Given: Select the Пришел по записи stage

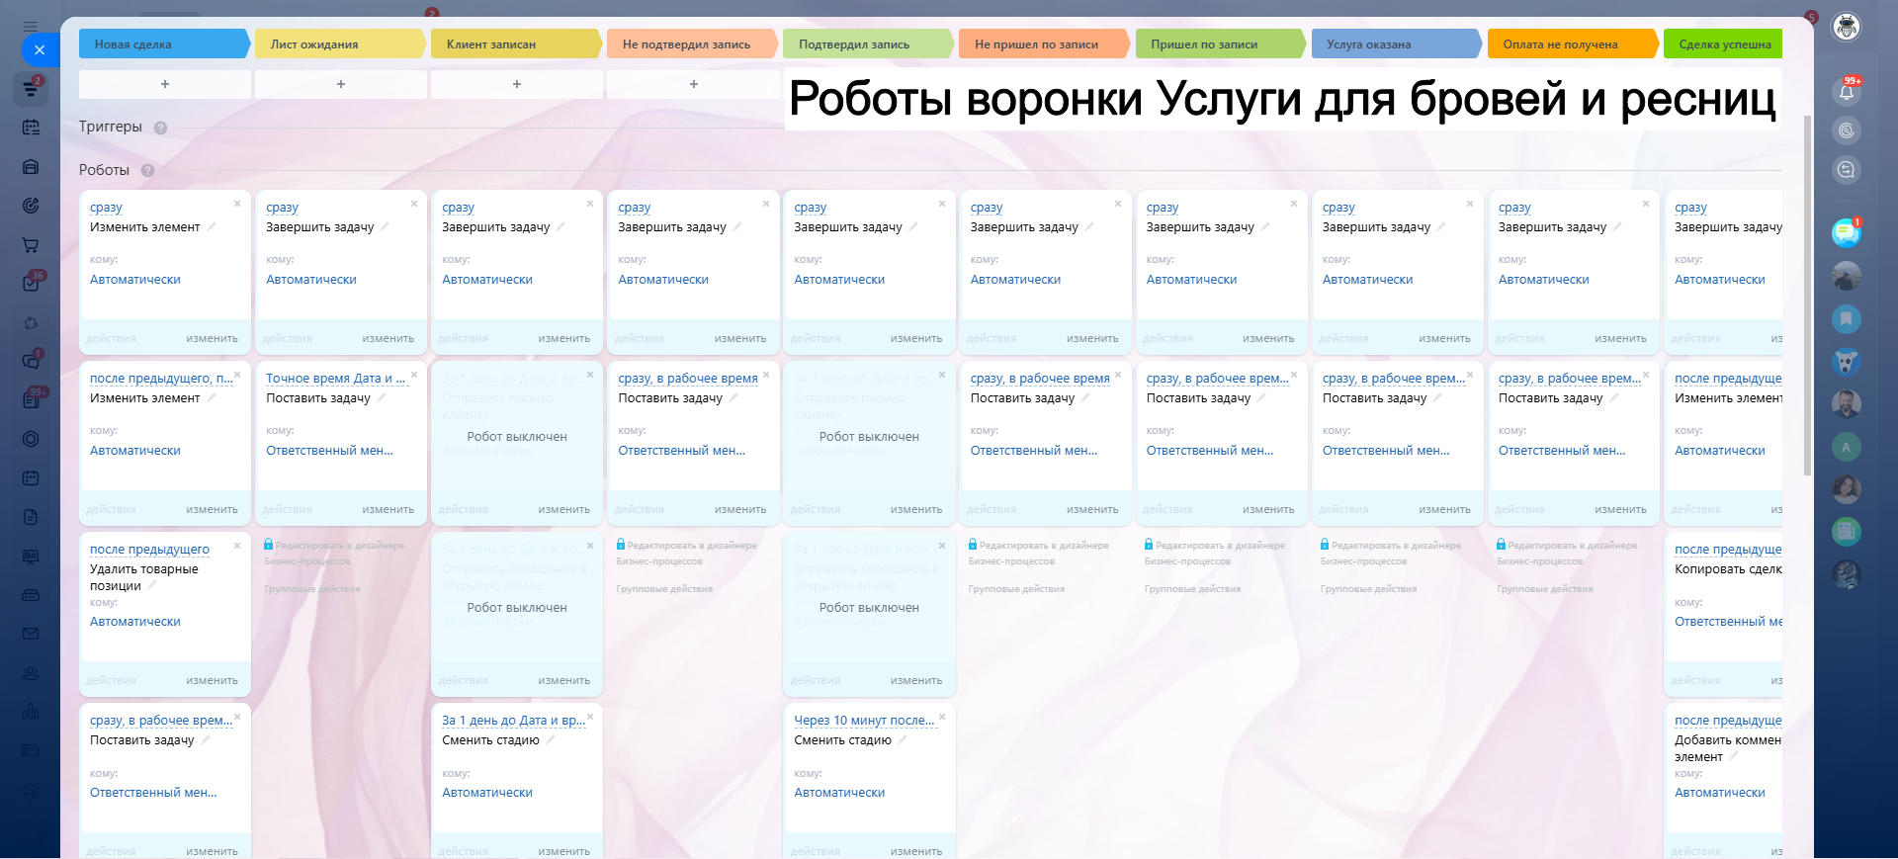Looking at the screenshot, I should coord(1220,44).
